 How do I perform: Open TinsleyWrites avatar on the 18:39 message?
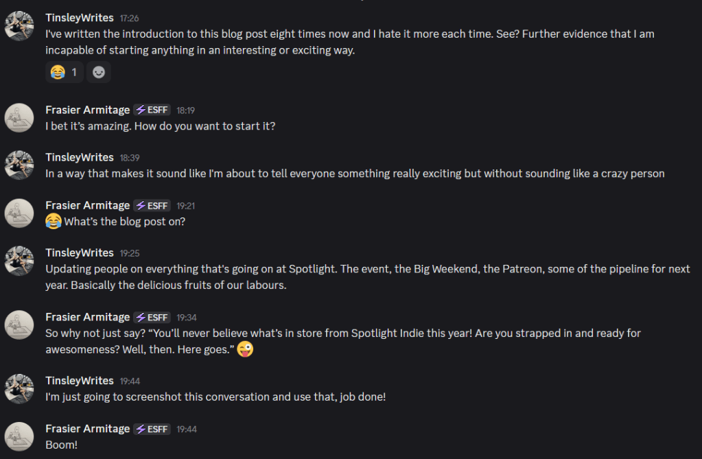19,165
